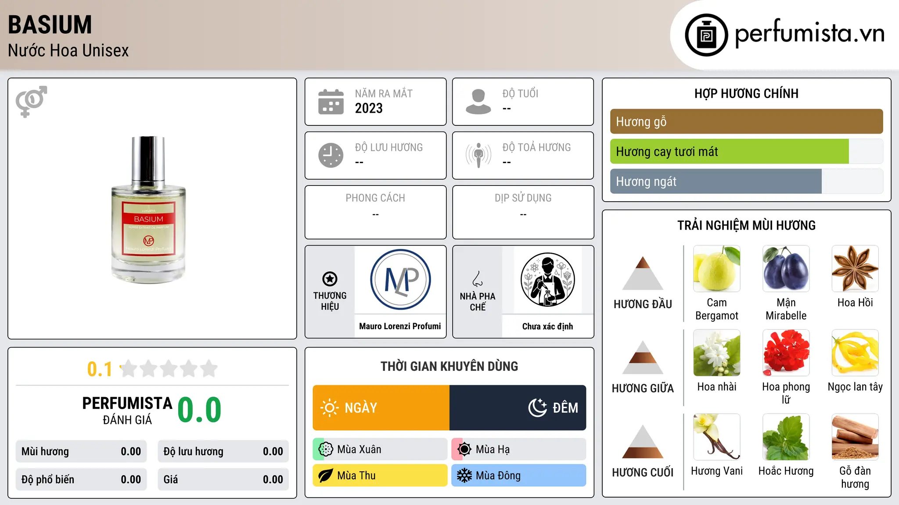Click the Hoắc Hương patchouli note image
This screenshot has height=505, width=899.
coord(786,437)
